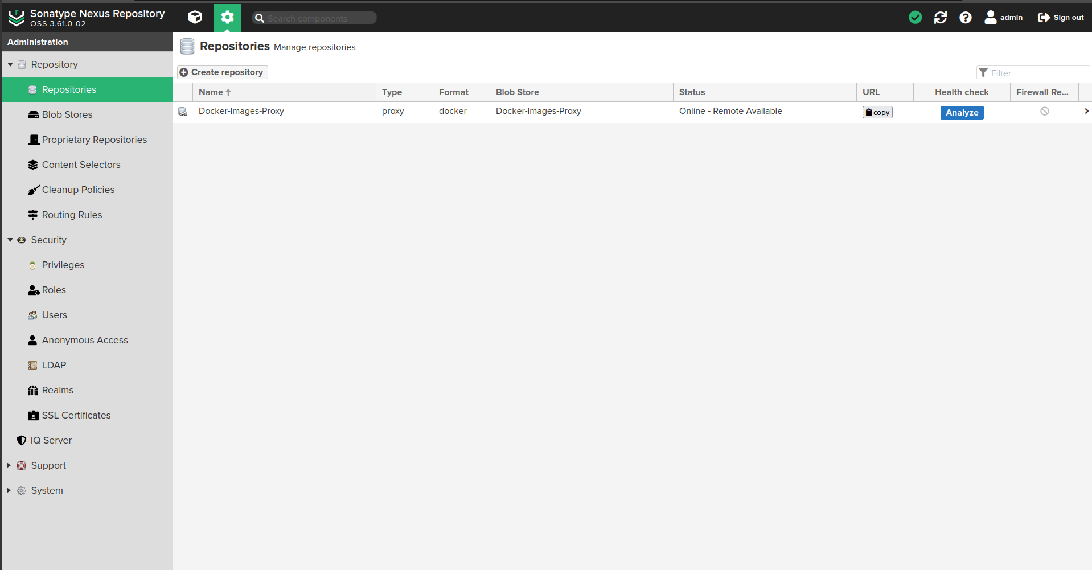Viewport: 1092px width, 570px height.
Task: Copy the Docker-Images-Proxy URL
Action: click(877, 112)
